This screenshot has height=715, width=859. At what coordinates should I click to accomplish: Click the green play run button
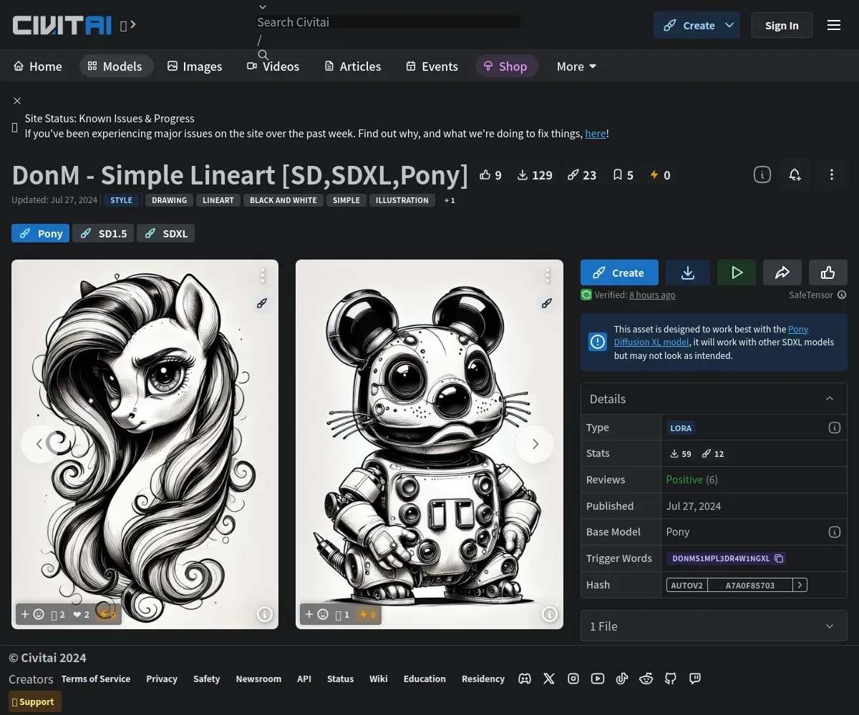737,272
